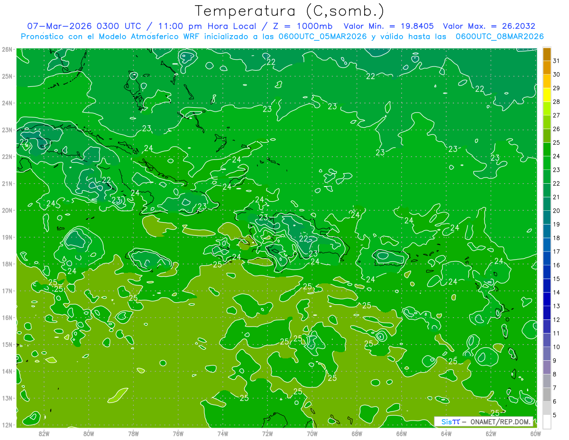Viewport: 569px width, 440px height.
Task: Click the colorbar label '15'
Action: [x=557, y=279]
